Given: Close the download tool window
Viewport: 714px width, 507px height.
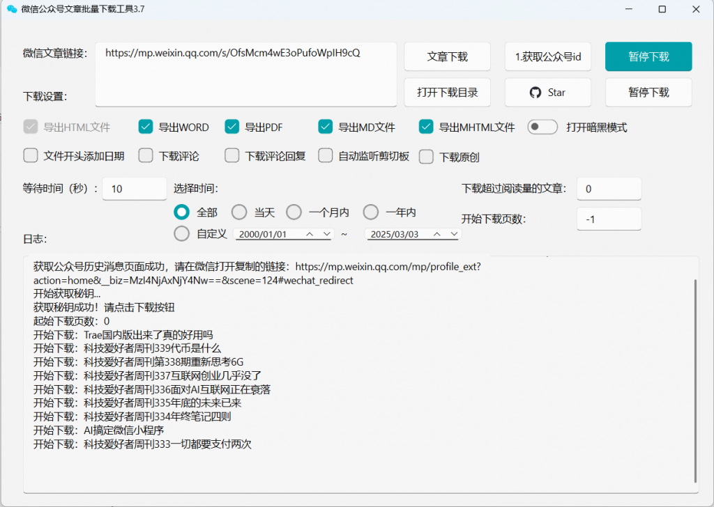Looking at the screenshot, I should pyautogui.click(x=696, y=9).
